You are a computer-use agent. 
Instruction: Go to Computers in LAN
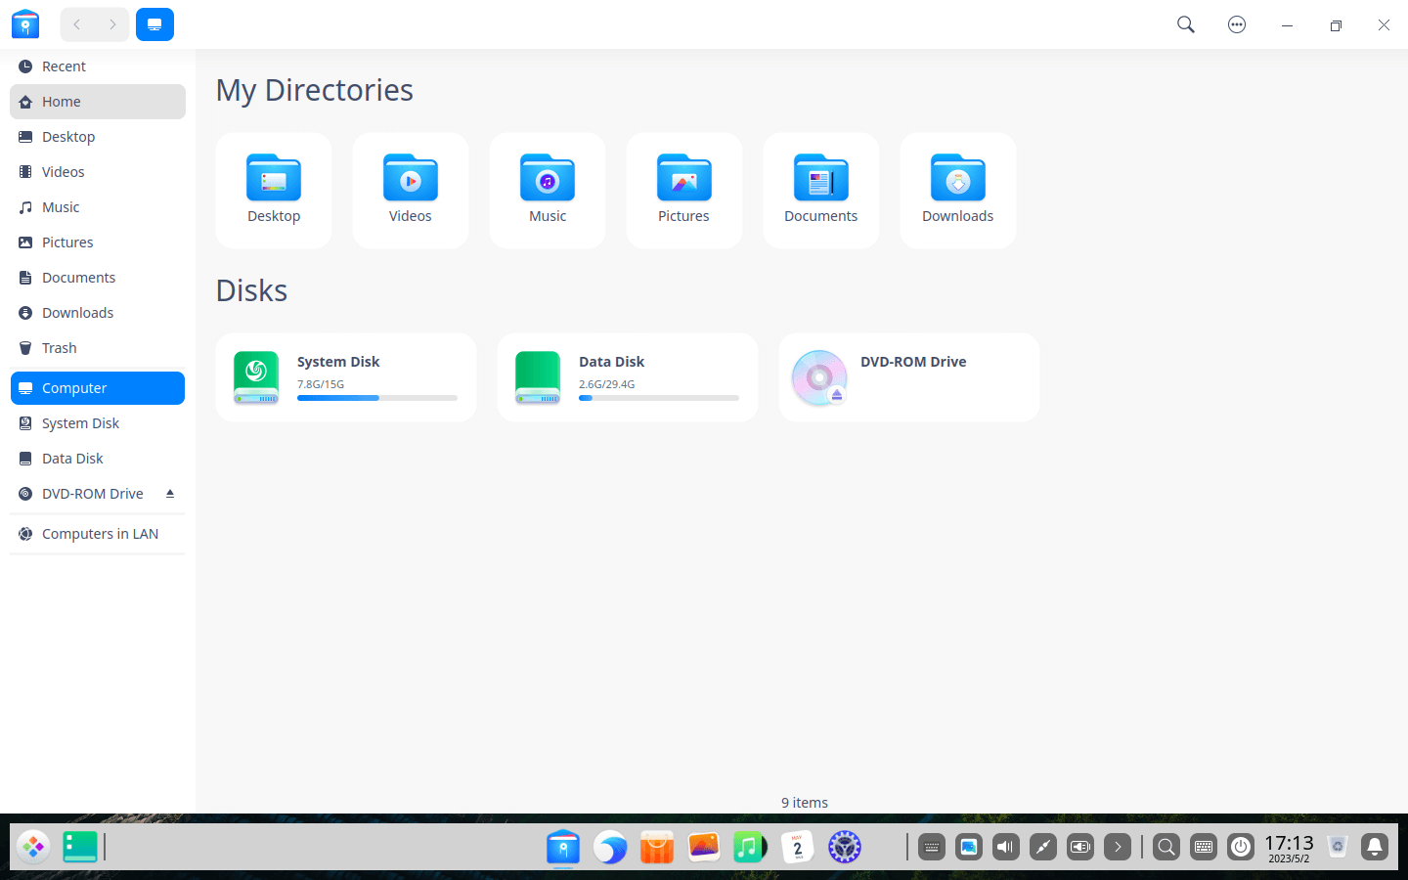point(100,534)
